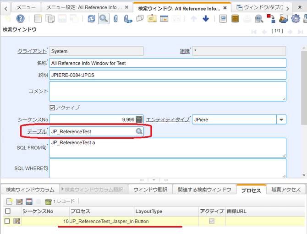Switch to the メニュー tab
This screenshot has height=234, width=307.
pyautogui.click(x=26, y=7)
